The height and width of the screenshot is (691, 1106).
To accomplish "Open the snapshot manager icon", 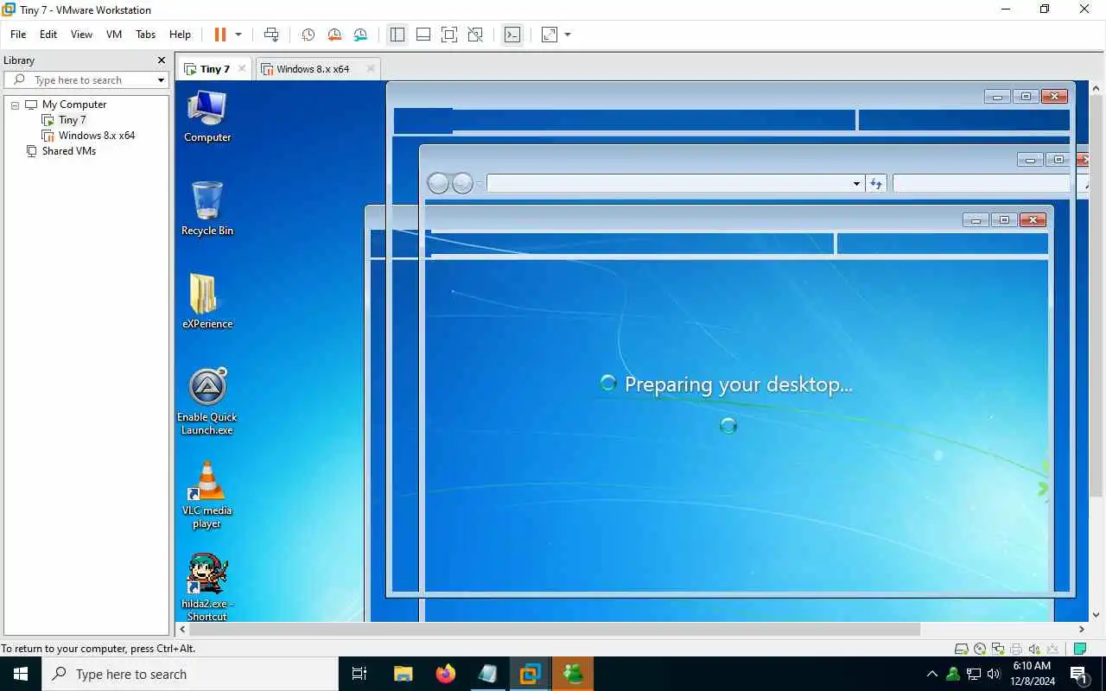I will coord(360,35).
